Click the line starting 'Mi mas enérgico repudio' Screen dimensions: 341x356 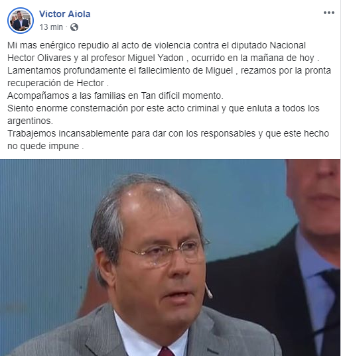pos(157,45)
